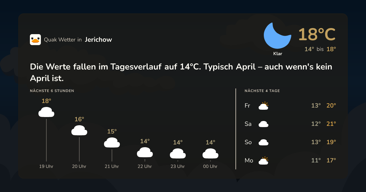The width and height of the screenshot is (366, 192).
Task: Click Monday's high temperature 17°
Action: (x=331, y=161)
